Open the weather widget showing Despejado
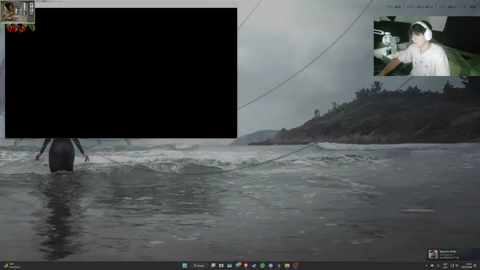Image resolution: width=480 pixels, height=270 pixels. (11, 265)
